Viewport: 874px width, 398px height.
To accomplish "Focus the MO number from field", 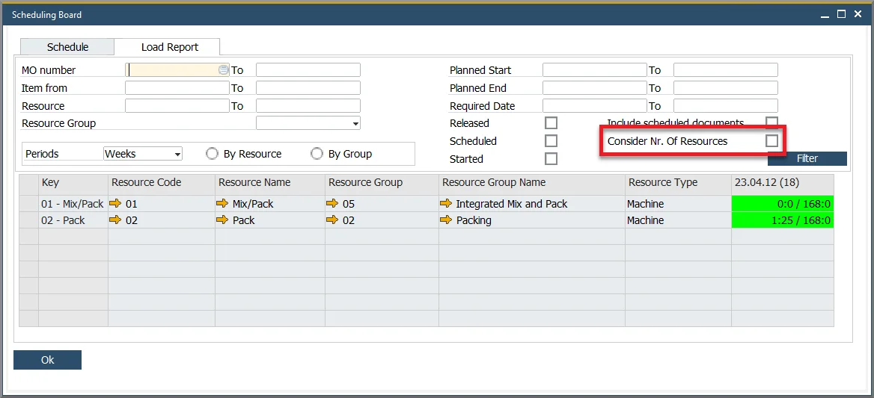I will (x=177, y=70).
